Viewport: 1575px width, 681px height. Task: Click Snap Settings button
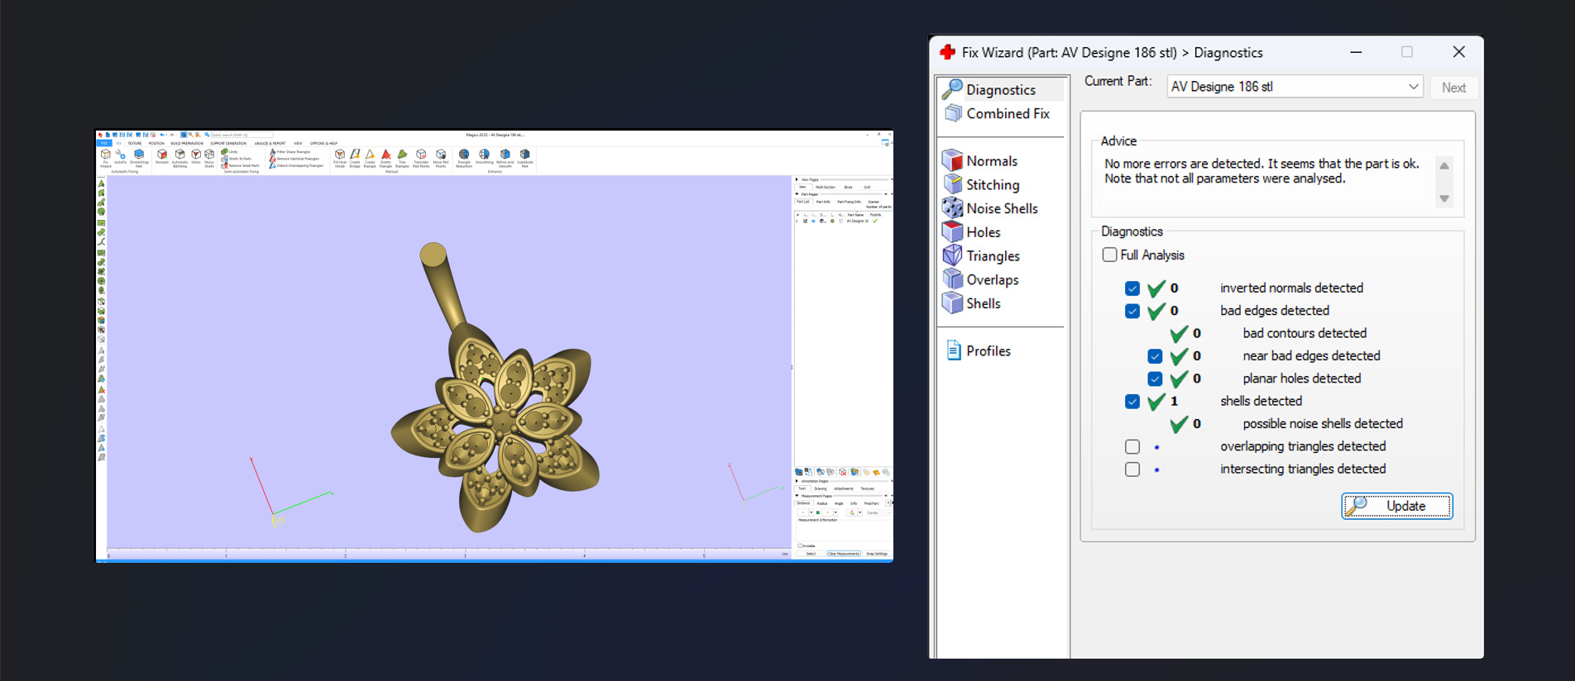click(877, 554)
